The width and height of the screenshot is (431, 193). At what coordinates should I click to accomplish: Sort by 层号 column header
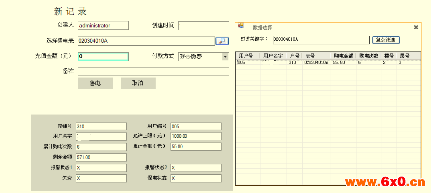(409, 56)
